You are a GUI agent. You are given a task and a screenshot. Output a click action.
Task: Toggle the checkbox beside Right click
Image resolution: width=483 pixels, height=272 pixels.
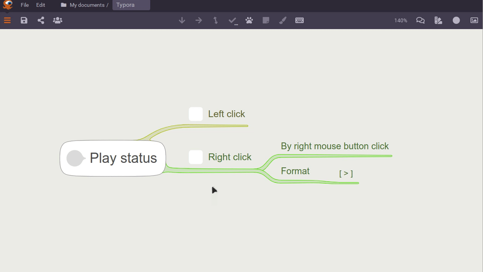pos(195,157)
